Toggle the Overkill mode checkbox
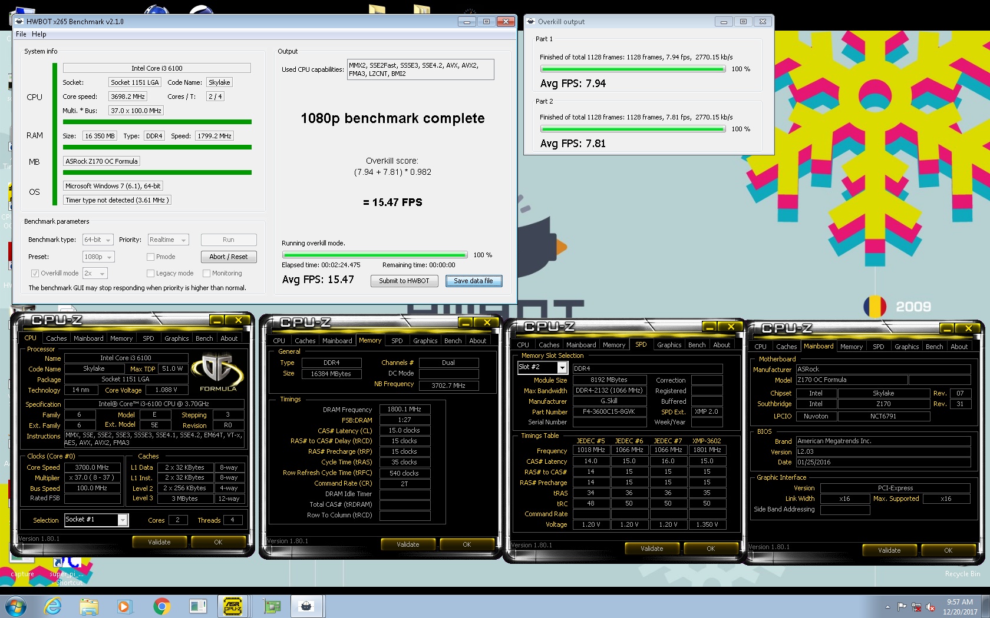This screenshot has width=990, height=618. click(x=35, y=273)
